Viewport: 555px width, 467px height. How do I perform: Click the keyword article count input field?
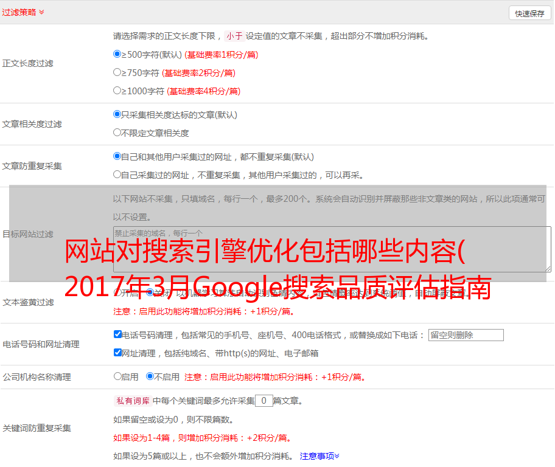[264, 401]
